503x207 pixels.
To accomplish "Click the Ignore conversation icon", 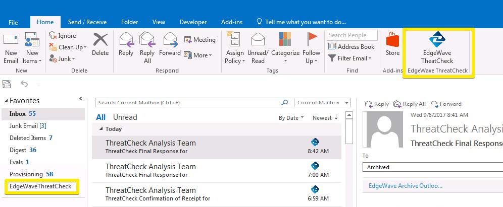I will click(53, 35).
